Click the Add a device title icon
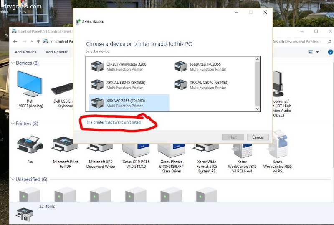334x225 pixels. coord(78,22)
